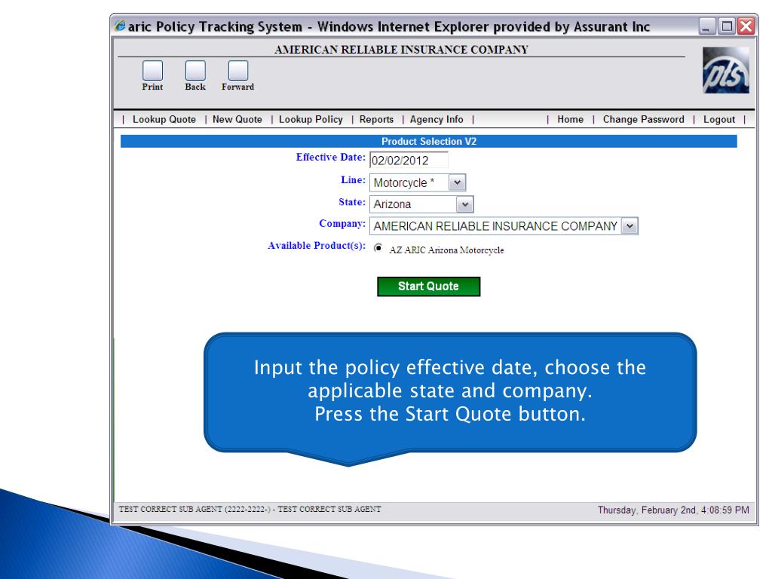Minimize the browser window
This screenshot has height=579, width=772.
[x=706, y=26]
